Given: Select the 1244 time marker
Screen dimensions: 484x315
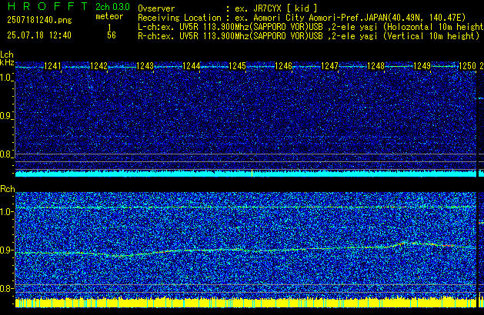Looking at the screenshot, I should click(x=191, y=66).
